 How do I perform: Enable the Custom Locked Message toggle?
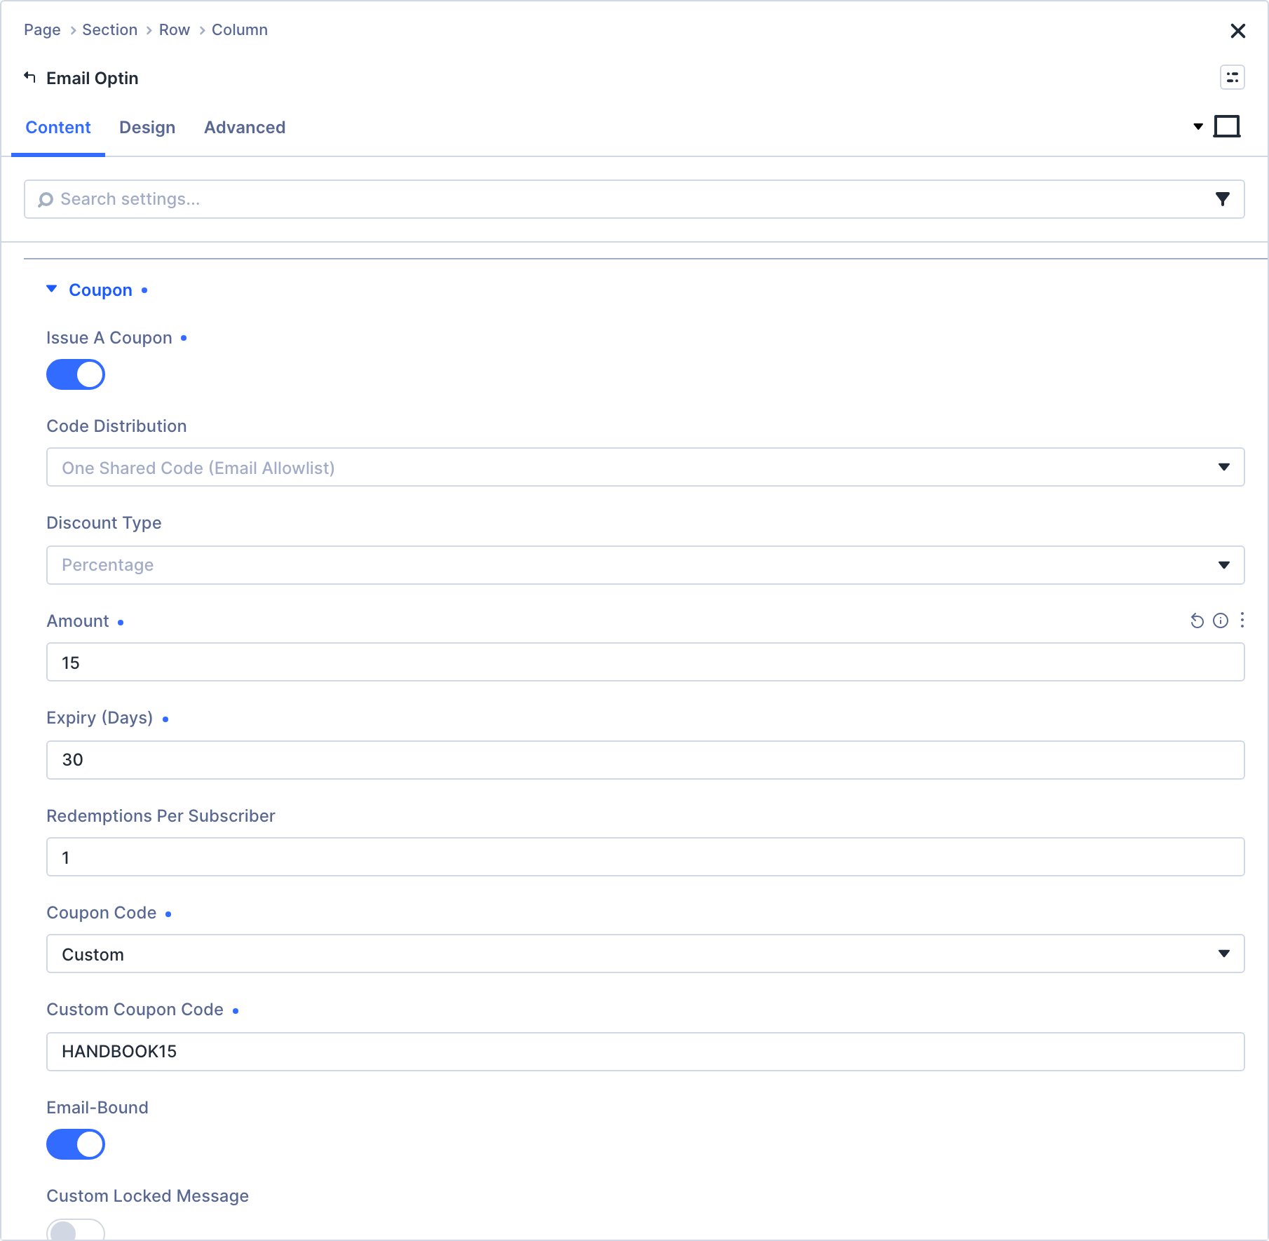click(76, 1229)
